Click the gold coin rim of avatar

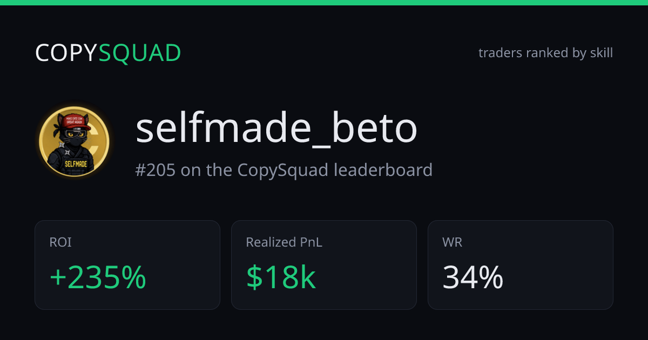(104, 141)
